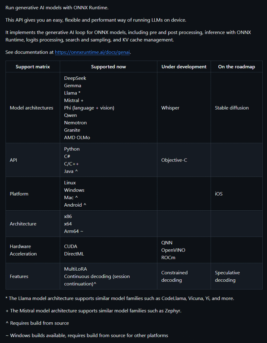Screen dimensions: 267x343
Task: Click the "Under development" column header
Action: point(184,67)
